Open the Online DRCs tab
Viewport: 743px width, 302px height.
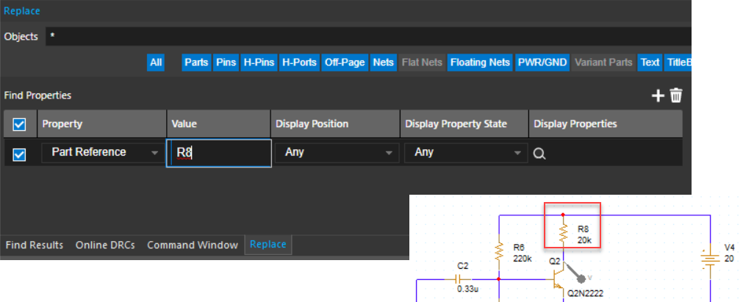105,245
